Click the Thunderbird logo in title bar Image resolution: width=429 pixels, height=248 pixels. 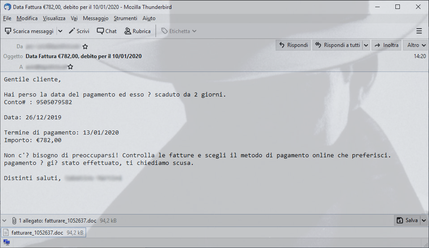(7, 7)
